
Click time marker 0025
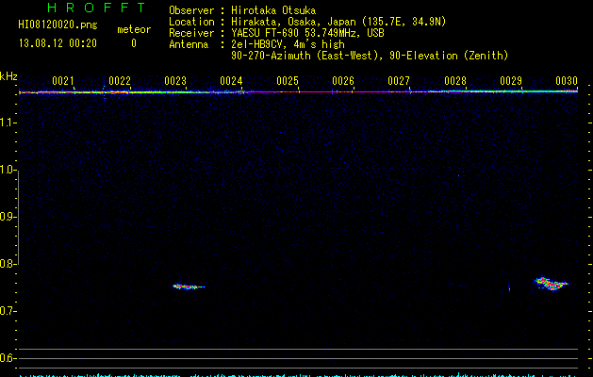click(288, 81)
